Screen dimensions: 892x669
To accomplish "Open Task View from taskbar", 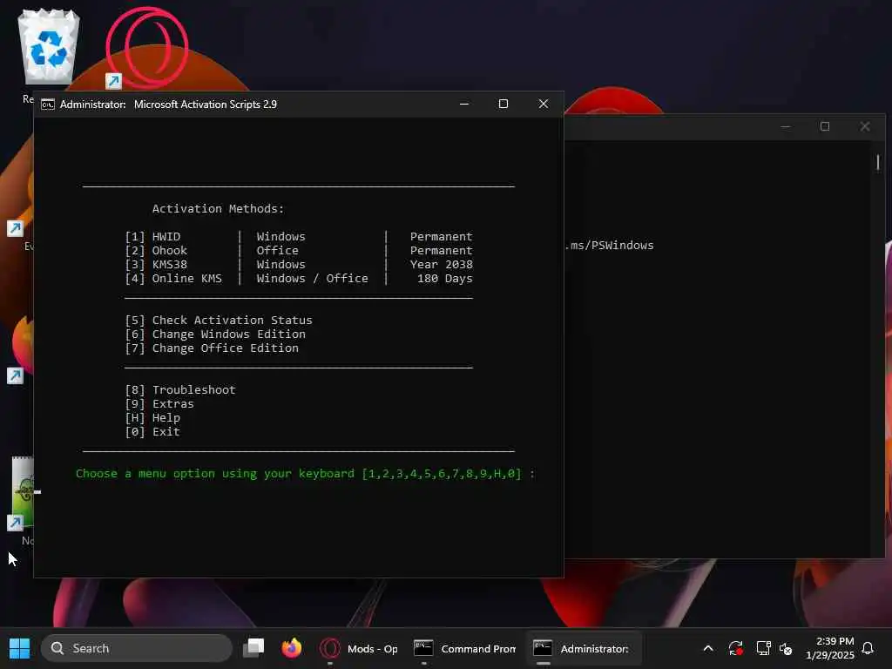I will (253, 648).
